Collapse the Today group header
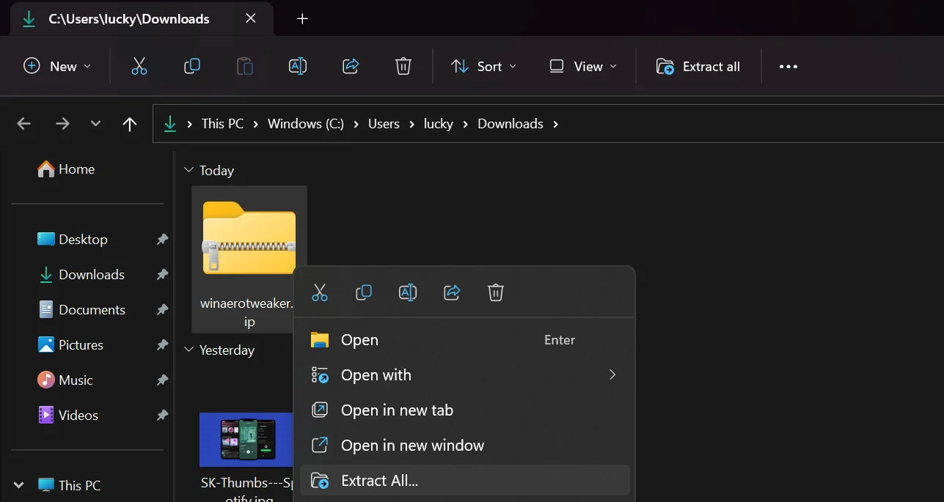The image size is (944, 502). point(189,170)
